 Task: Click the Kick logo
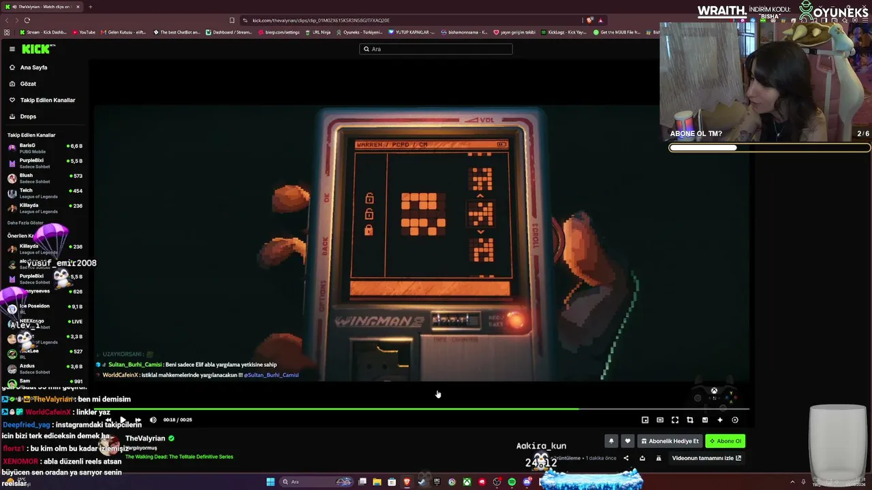(x=38, y=49)
